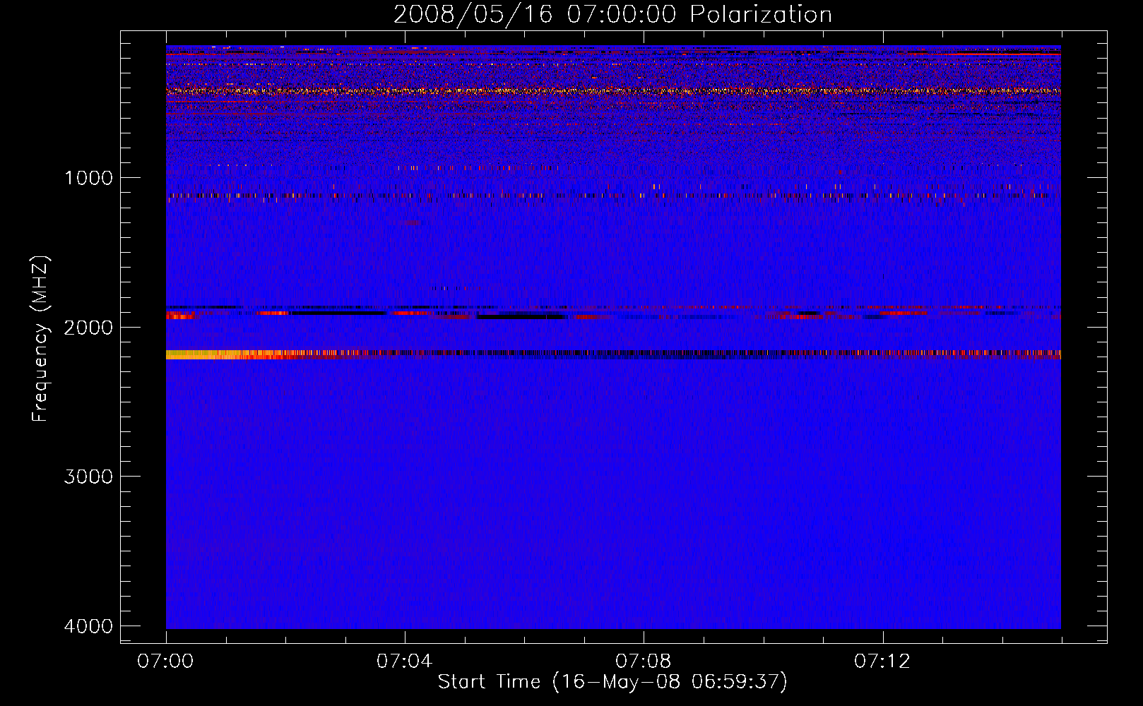Image resolution: width=1143 pixels, height=706 pixels.
Task: Click the 'Start Time (16-May-08 06:59:37)' label
Action: [x=612, y=682]
